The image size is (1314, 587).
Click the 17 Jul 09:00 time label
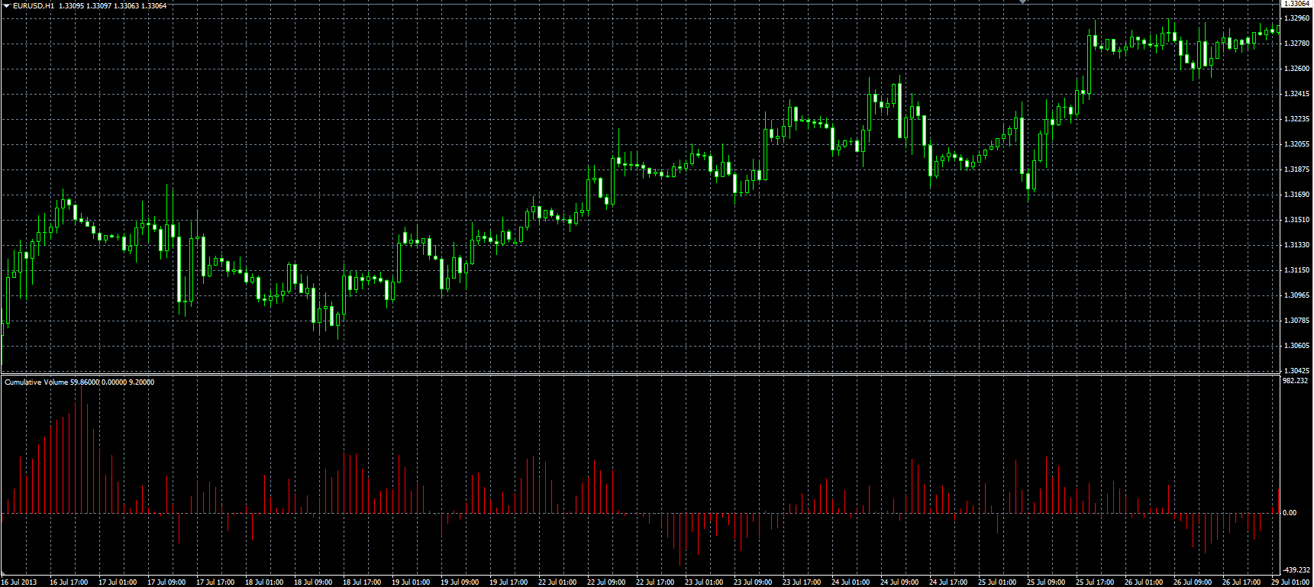166,582
